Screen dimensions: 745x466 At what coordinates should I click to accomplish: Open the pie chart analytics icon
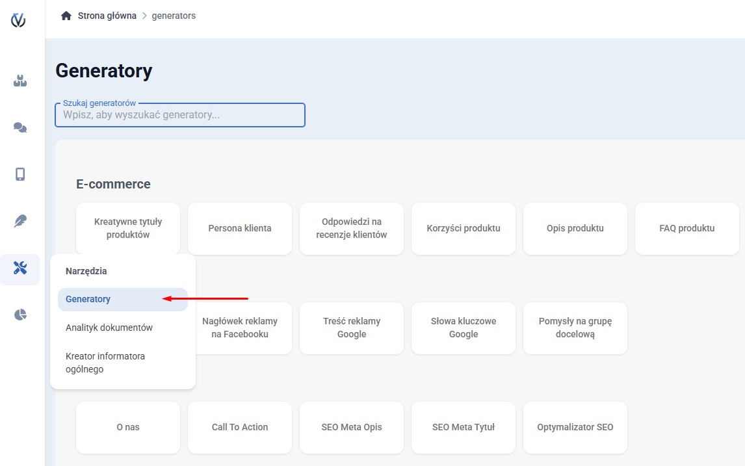pos(20,315)
